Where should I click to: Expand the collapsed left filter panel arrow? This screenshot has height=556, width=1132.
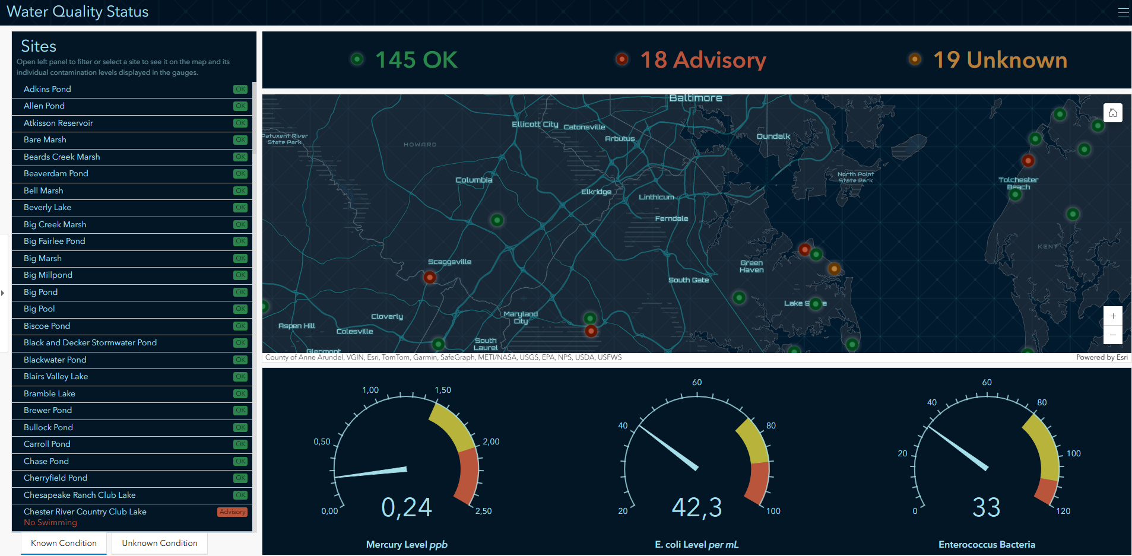coord(3,293)
